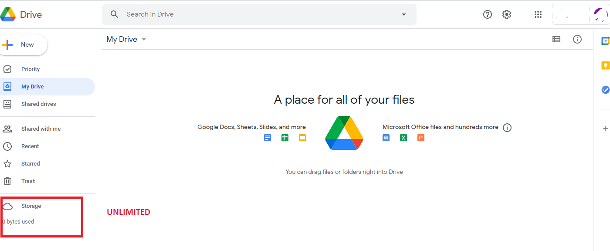The image size is (610, 251).
Task: Open Storage in the sidebar
Action: [47, 206]
